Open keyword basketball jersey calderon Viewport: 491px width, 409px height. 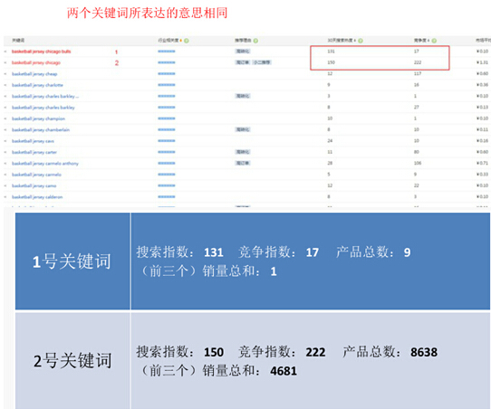pos(37,197)
